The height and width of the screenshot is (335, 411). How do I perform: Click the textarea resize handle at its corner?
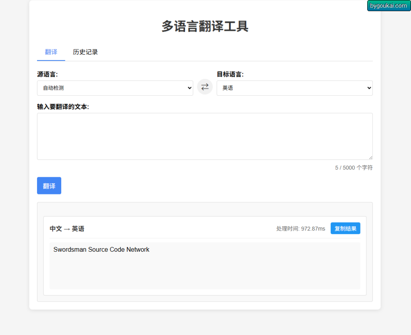[370, 157]
